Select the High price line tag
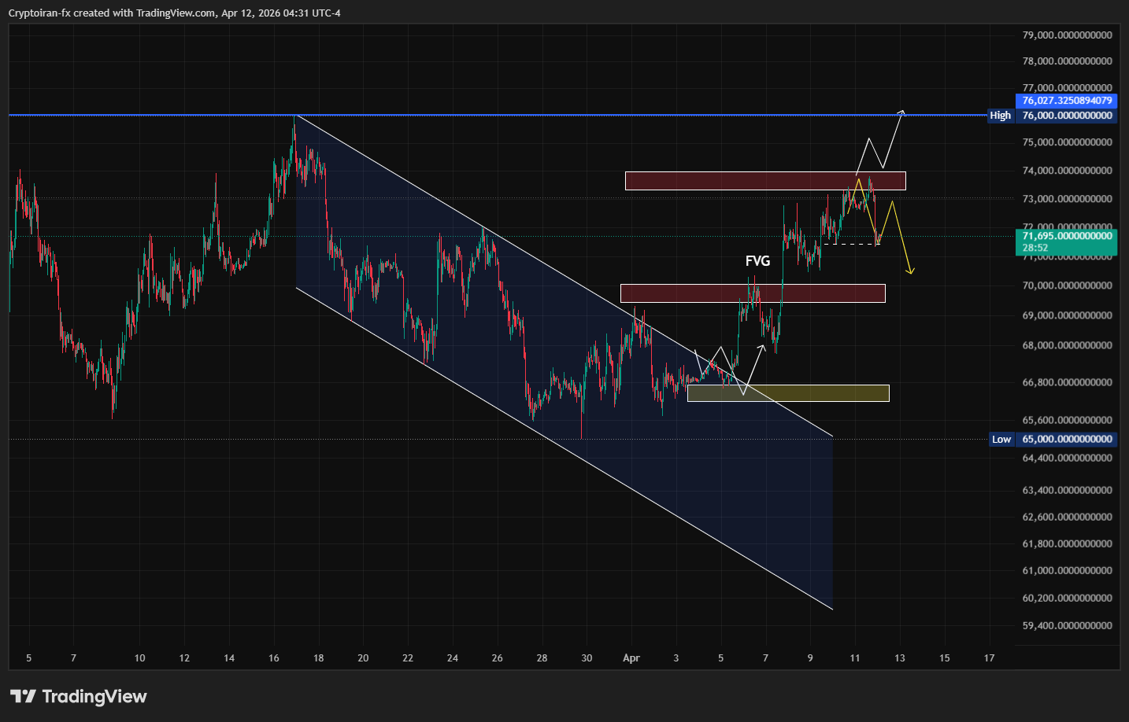Viewport: 1129px width, 722px height. (1000, 116)
